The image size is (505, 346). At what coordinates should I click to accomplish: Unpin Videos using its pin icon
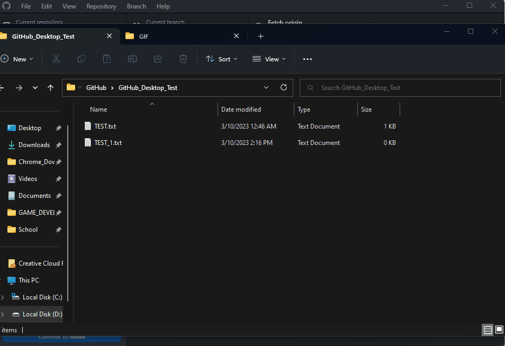coord(58,179)
